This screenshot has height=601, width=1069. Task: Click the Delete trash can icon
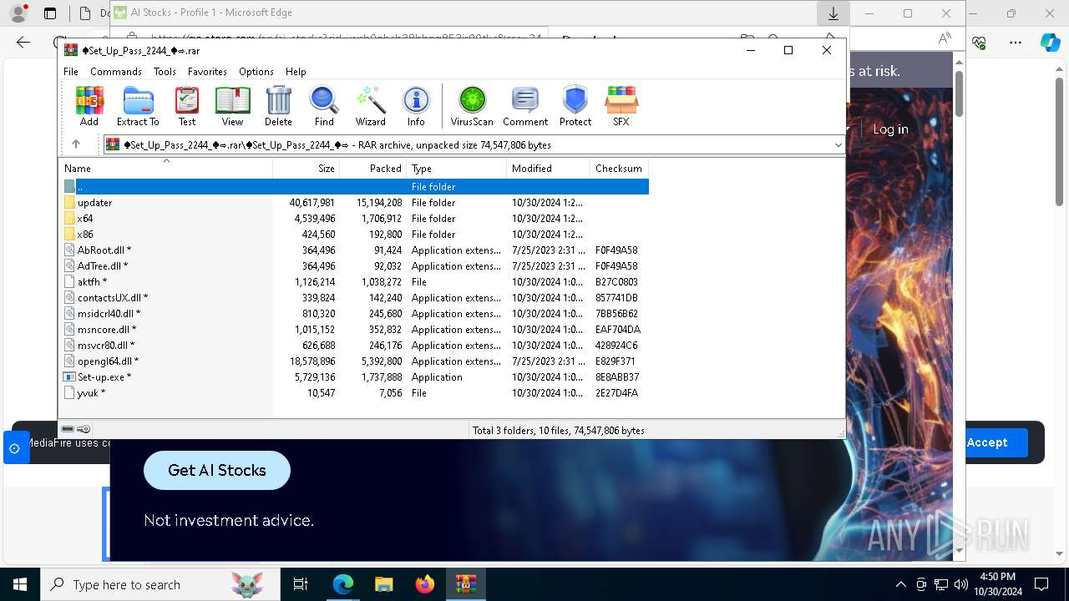click(x=278, y=106)
